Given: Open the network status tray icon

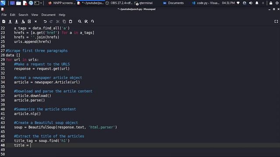Looking at the screenshot, I should pos(238,3).
